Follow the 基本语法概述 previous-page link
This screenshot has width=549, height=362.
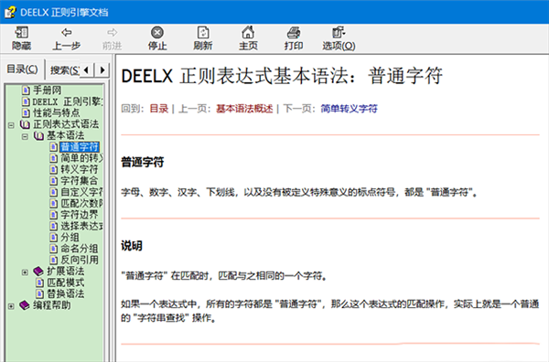[x=244, y=109]
